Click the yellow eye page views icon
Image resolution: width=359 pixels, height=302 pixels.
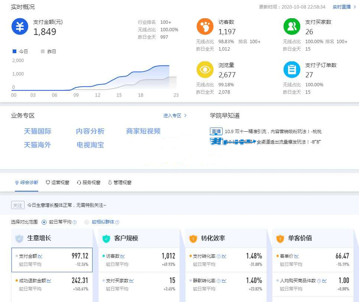point(205,70)
